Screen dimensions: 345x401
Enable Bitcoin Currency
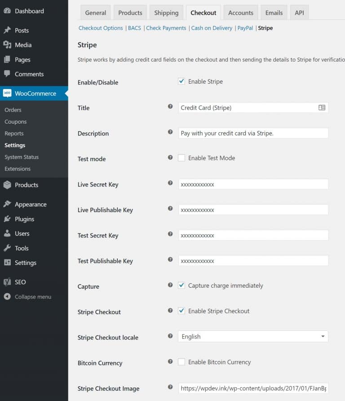181,362
